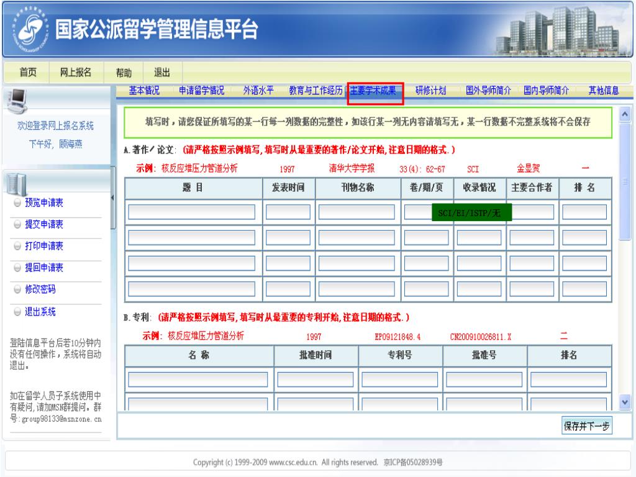The height and width of the screenshot is (477, 636).
Task: Focus first row 发表时间 input field
Action: [x=288, y=212]
